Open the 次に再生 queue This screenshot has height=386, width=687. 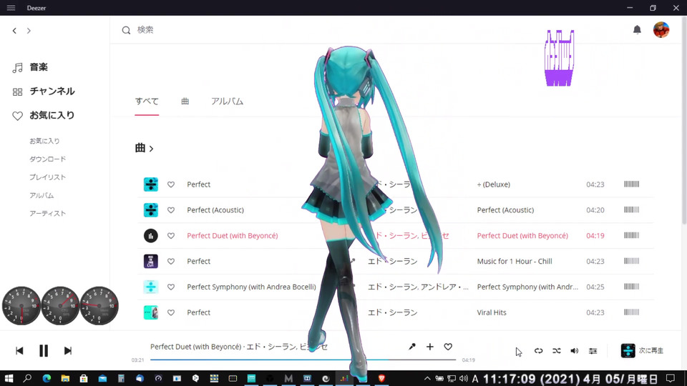coord(643,350)
